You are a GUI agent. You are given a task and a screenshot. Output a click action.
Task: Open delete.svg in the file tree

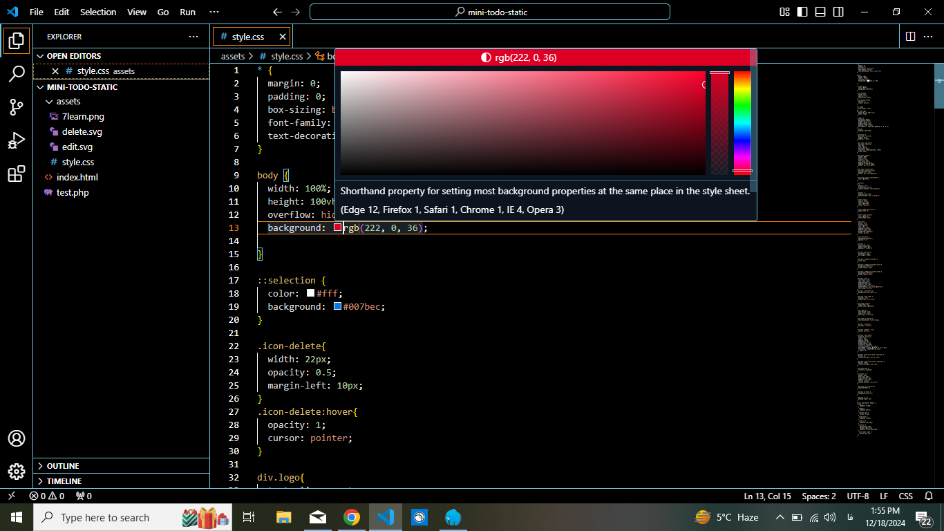click(82, 132)
